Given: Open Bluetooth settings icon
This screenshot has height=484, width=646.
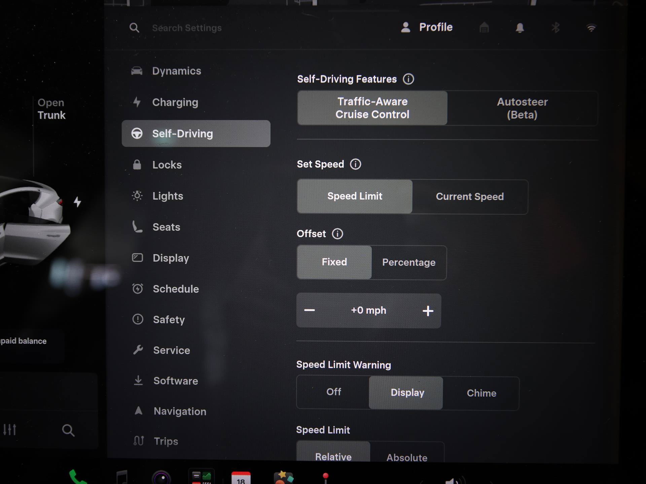Looking at the screenshot, I should coord(555,28).
